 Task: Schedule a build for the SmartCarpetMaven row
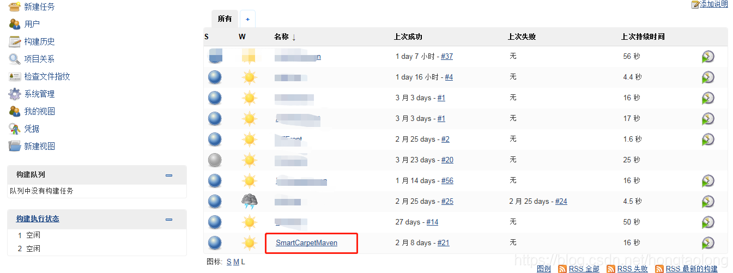pos(708,242)
